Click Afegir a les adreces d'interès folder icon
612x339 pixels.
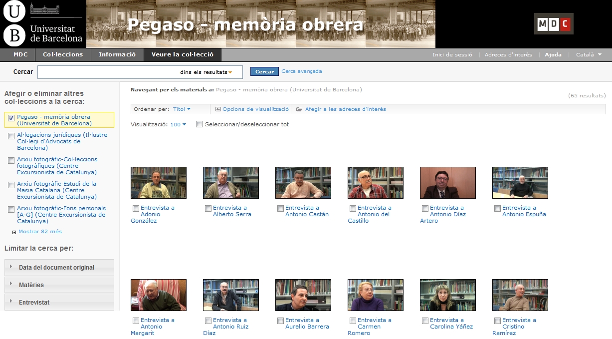point(299,109)
